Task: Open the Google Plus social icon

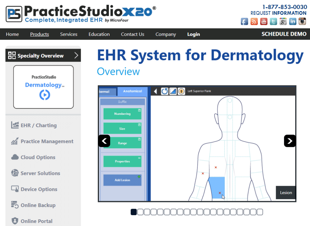Action: pos(283,21)
